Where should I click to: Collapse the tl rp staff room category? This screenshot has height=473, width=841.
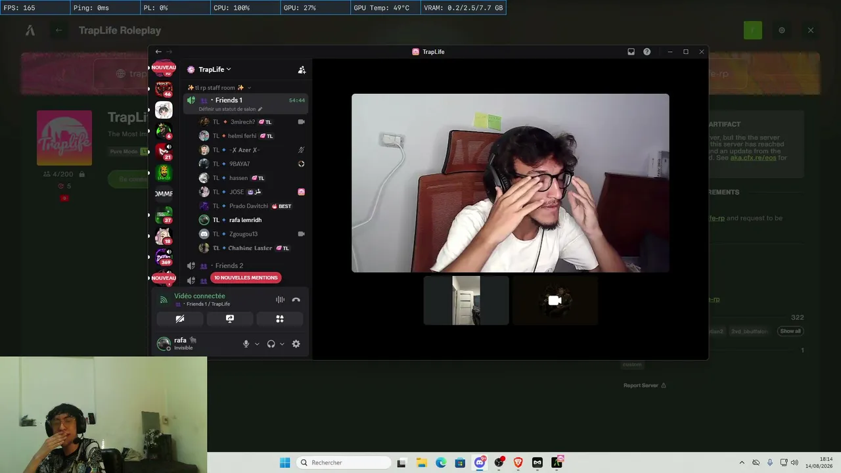pyautogui.click(x=219, y=87)
